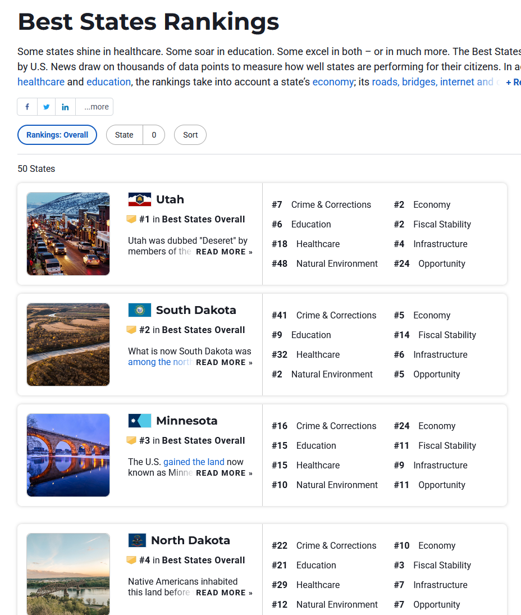Open the Utah street photo thumbnail
Screen dimensions: 521x615
pyautogui.click(x=68, y=234)
